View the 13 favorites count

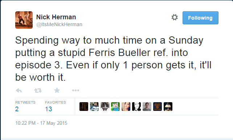tap(49, 109)
